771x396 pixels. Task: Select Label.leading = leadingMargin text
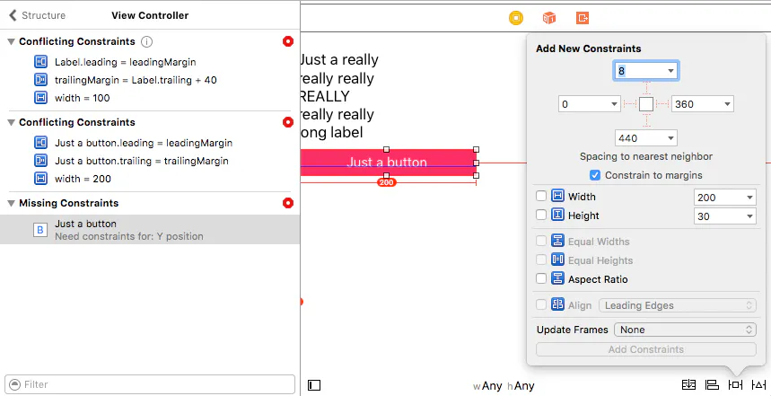click(126, 63)
